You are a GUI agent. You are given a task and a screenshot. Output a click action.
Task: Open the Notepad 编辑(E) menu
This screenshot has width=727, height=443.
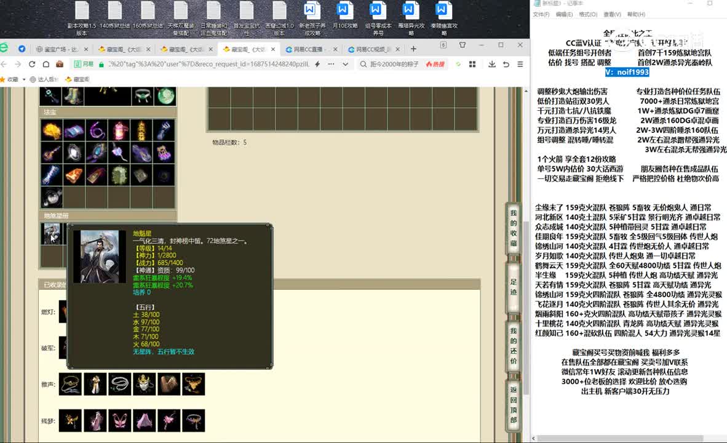(564, 14)
